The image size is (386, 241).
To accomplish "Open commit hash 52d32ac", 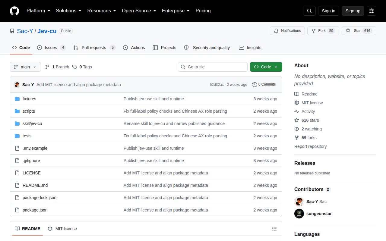I will tap(217, 85).
